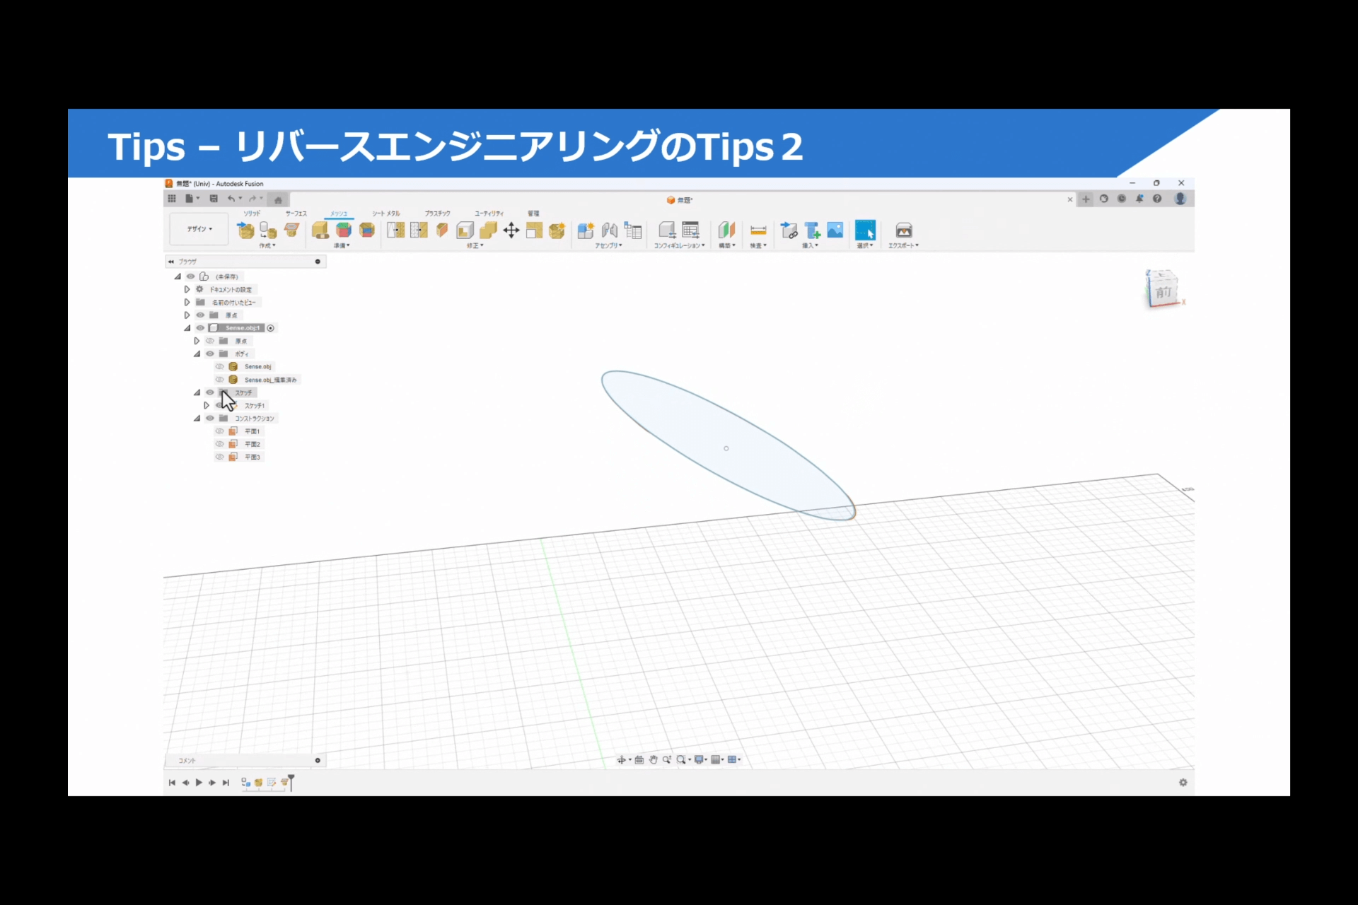Open the Create Mesh Section Sketch tool
The width and height of the screenshot is (1358, 905).
click(291, 230)
